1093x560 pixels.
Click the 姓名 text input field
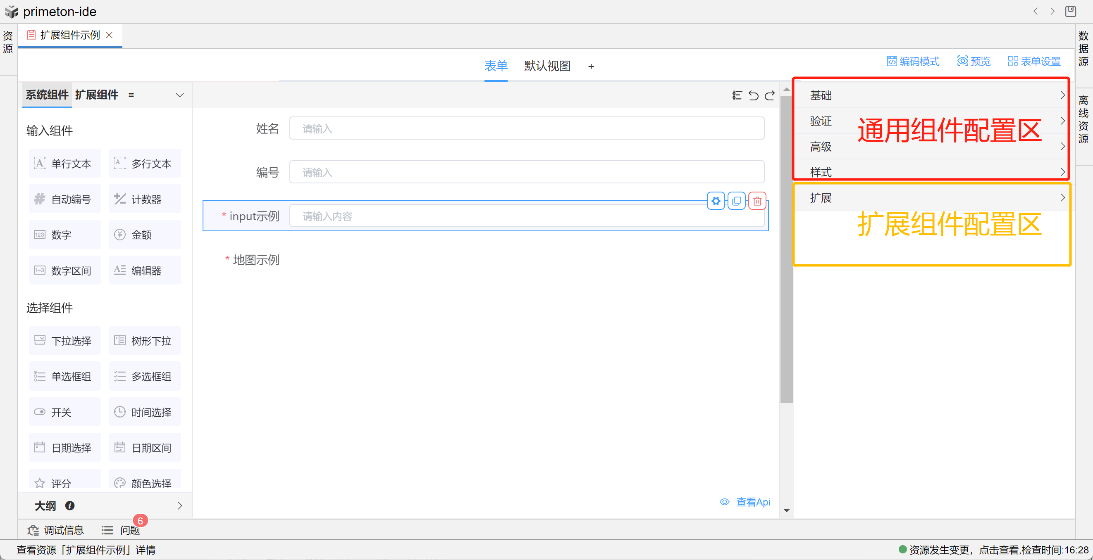[x=526, y=128]
